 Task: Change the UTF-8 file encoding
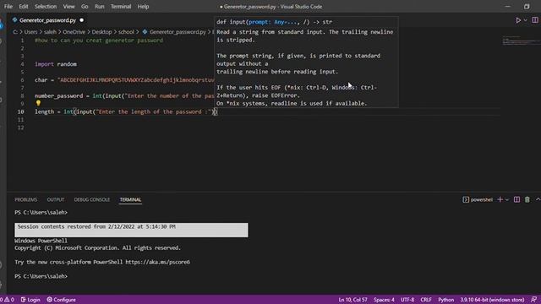(407, 300)
